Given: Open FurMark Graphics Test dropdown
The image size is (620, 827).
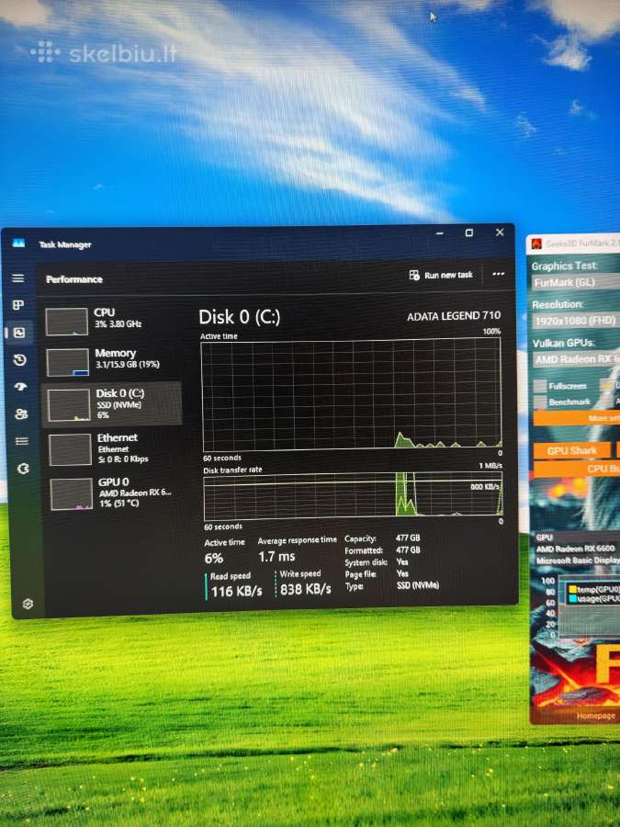Looking at the screenshot, I should 576,283.
